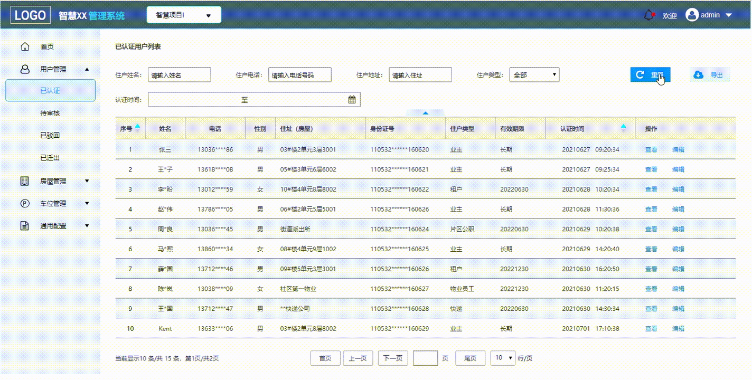Click the 下一页 pagination button
This screenshot has width=752, height=380.
tap(392, 358)
